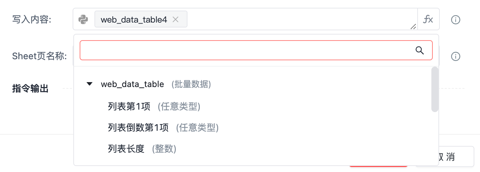Click empty area of 写入内容 field
The height and width of the screenshot is (172, 480).
(300, 19)
